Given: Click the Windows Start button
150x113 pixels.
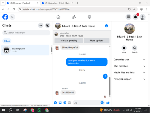Looking at the screenshot, I should pos(4,110).
